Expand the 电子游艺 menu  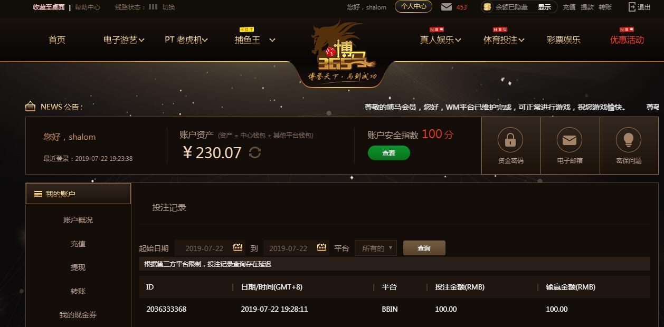[x=124, y=40]
